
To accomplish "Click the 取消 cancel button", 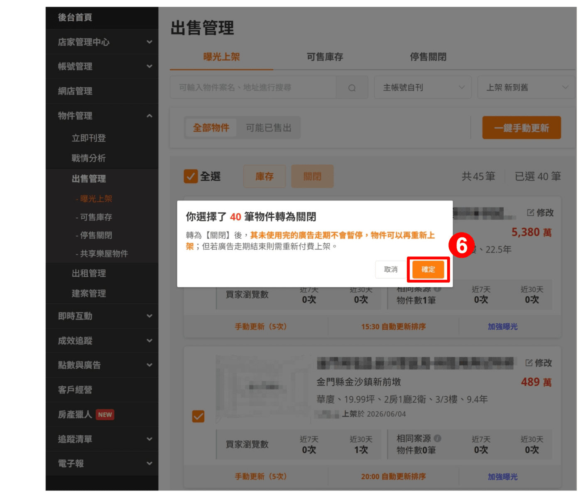I will click(390, 269).
